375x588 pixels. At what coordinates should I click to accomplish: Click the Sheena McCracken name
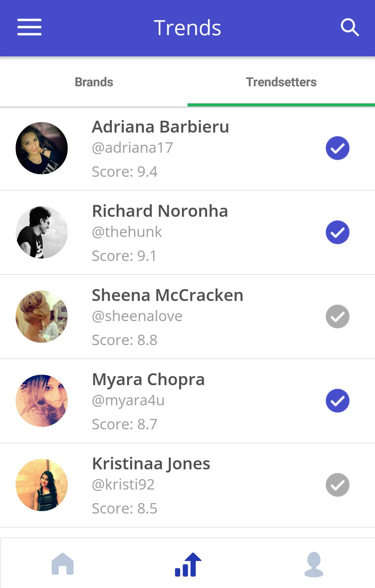click(167, 295)
